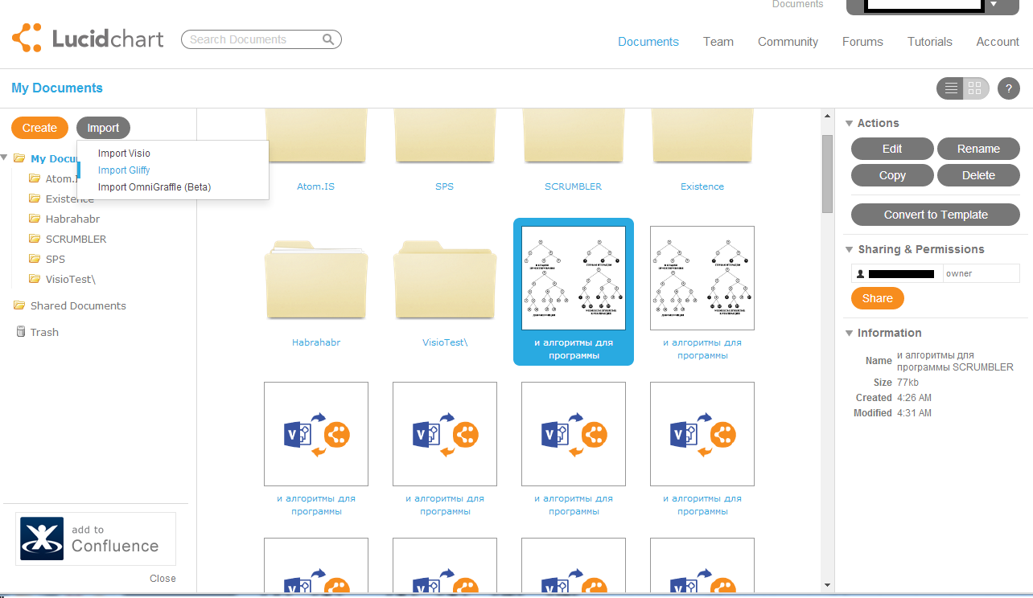Go to the Documents tab
Screen dimensions: 1033x598
pos(648,42)
